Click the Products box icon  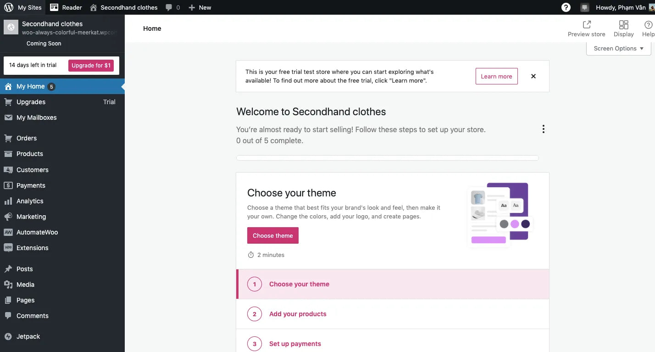click(x=8, y=154)
